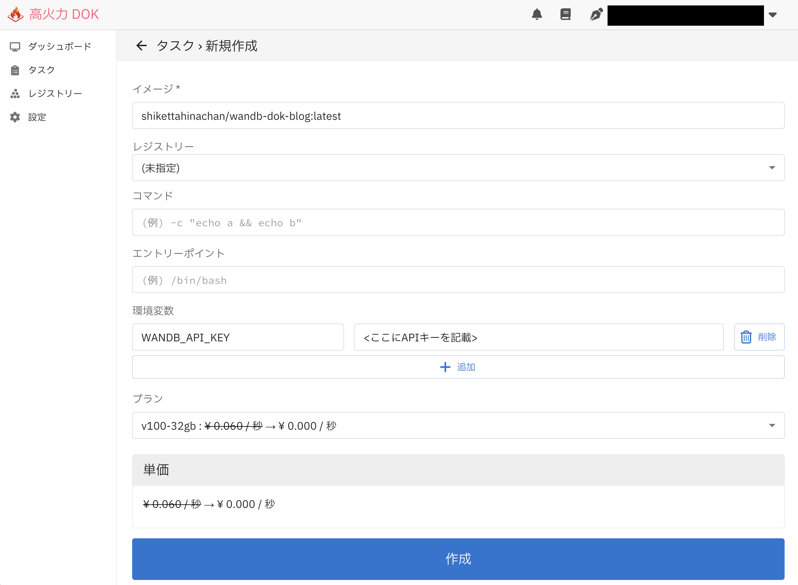Click the pen nib icon in the header
This screenshot has width=798, height=585.
click(x=596, y=14)
